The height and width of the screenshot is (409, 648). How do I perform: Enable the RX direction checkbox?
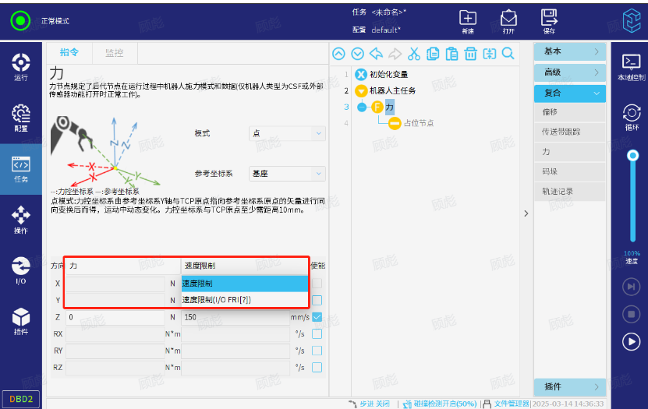pyautogui.click(x=317, y=334)
